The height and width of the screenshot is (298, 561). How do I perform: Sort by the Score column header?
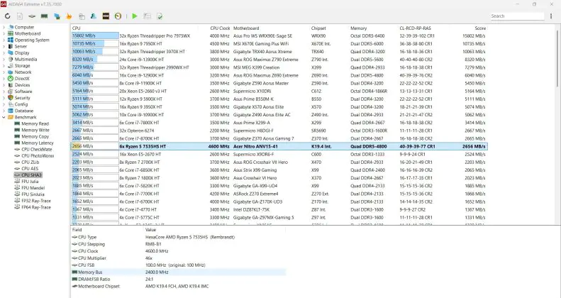tap(480, 28)
